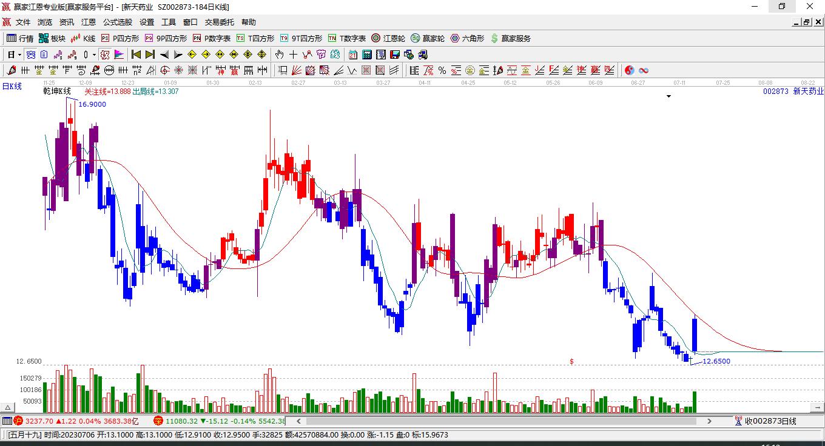
Task: Open the calendar icon showing 21
Action: 353,55
